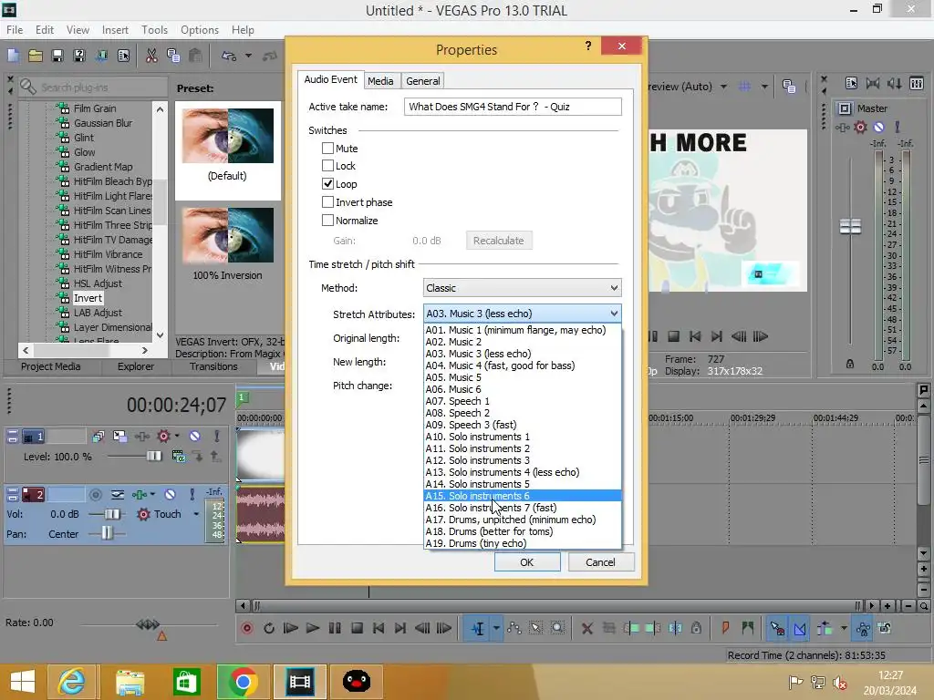Open the Insert menu

(x=115, y=30)
